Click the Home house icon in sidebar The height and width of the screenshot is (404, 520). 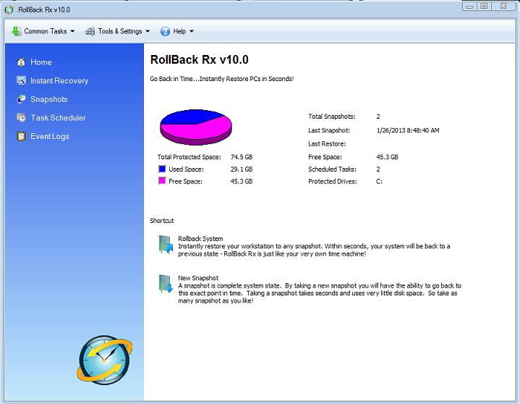[21, 62]
